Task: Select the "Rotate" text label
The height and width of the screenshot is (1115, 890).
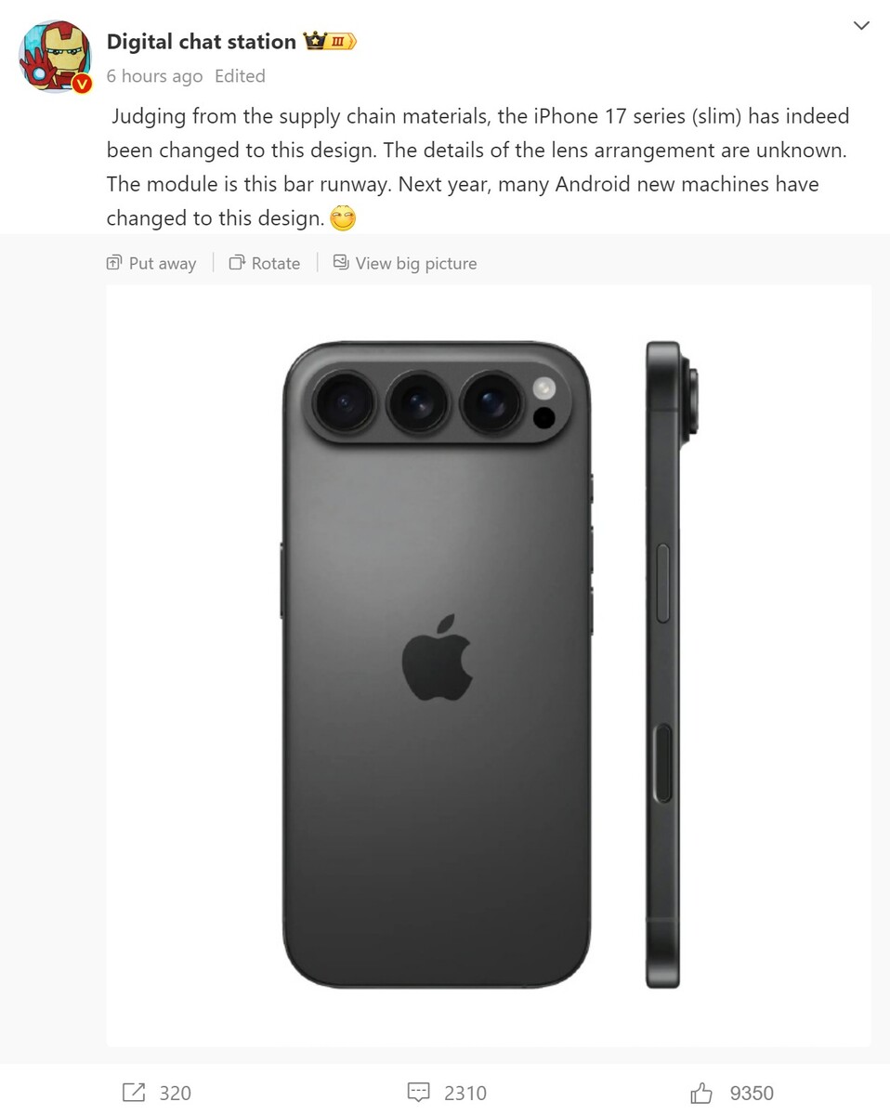Action: (276, 264)
